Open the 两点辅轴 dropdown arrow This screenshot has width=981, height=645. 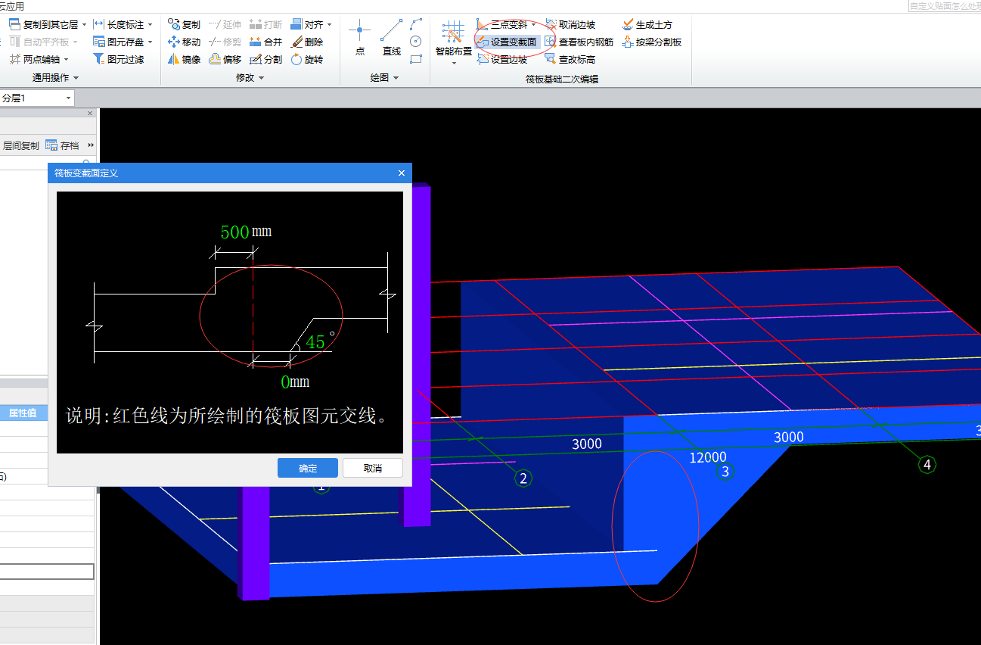(66, 59)
